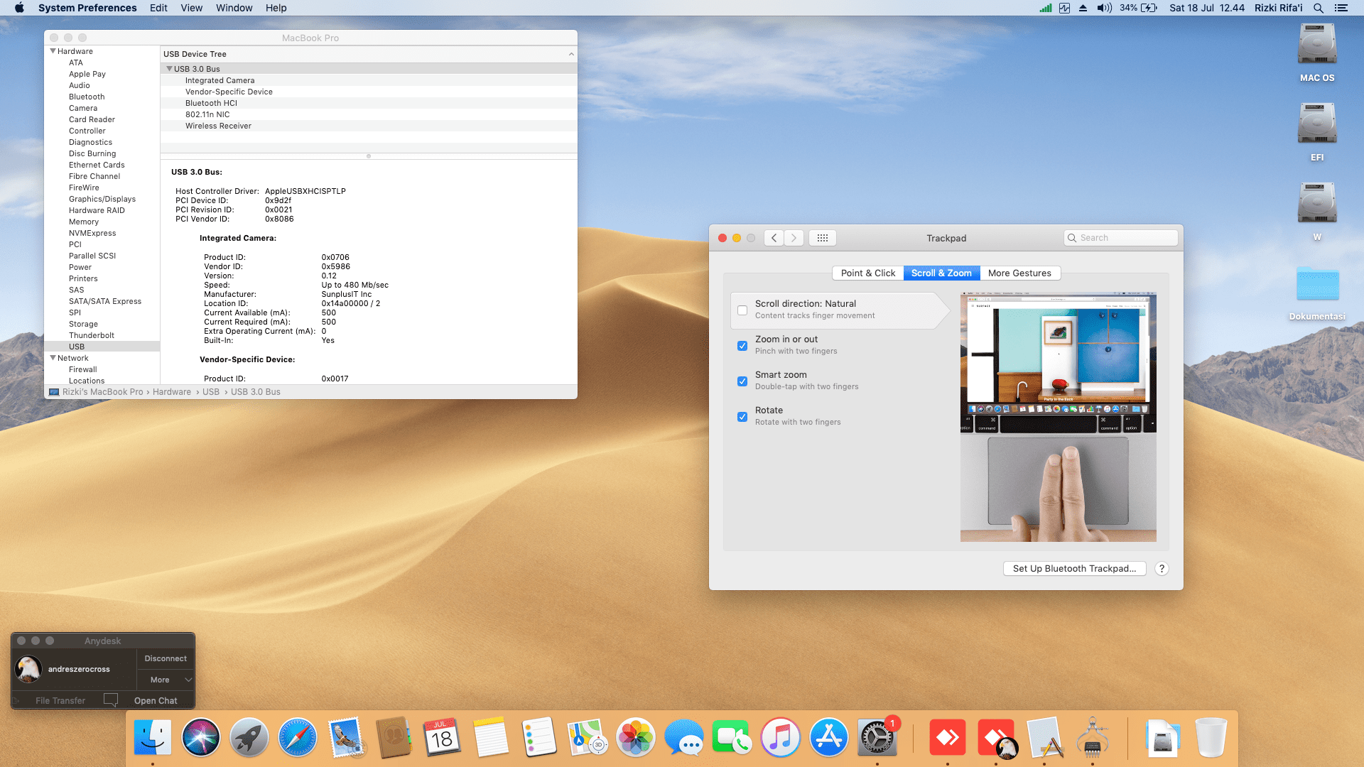
Task: Open the MAC OS drive icon
Action: (x=1316, y=45)
